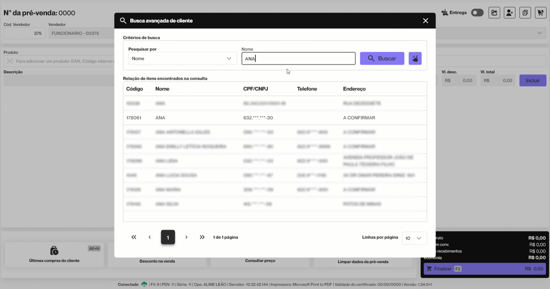Click the share/export icon in top bar
Viewport: 550px width, 289px height.
pos(494,13)
